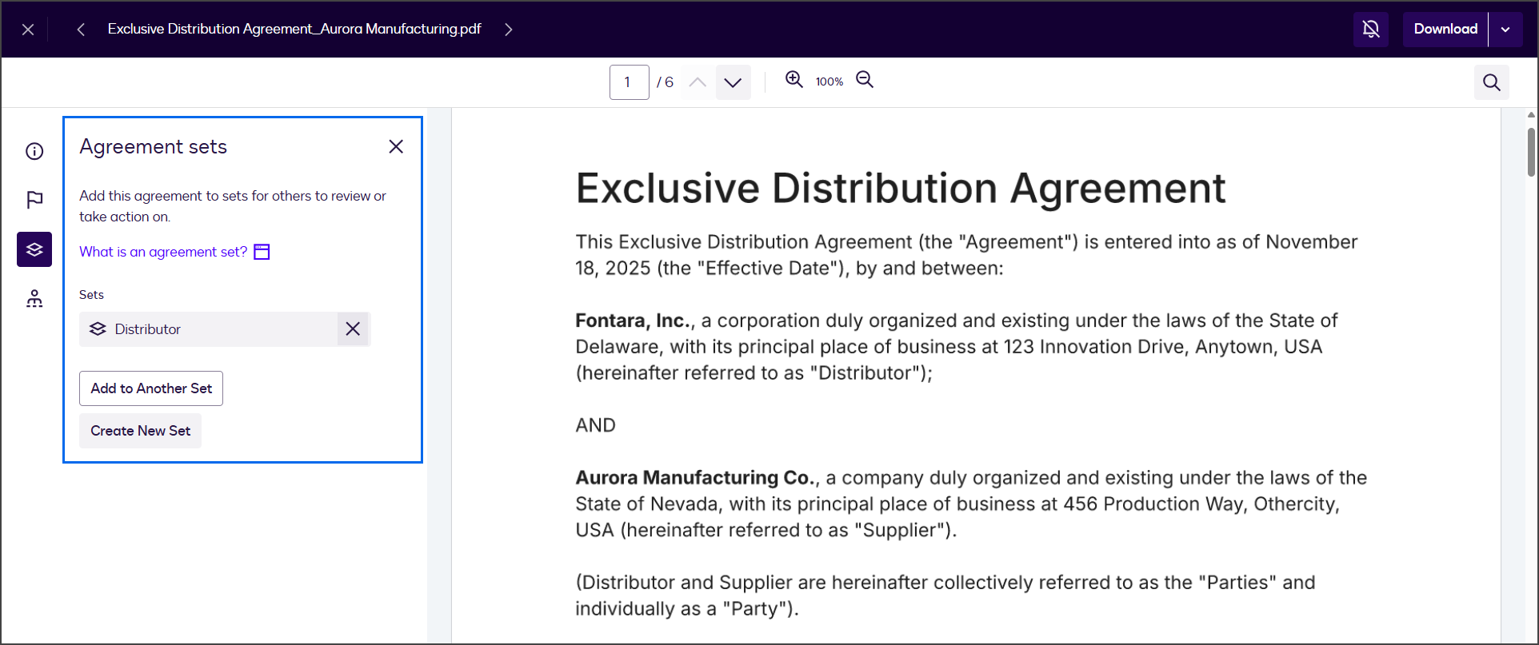1539x645 pixels.
Task: Open the flag panel in the sidebar
Action: coord(34,200)
